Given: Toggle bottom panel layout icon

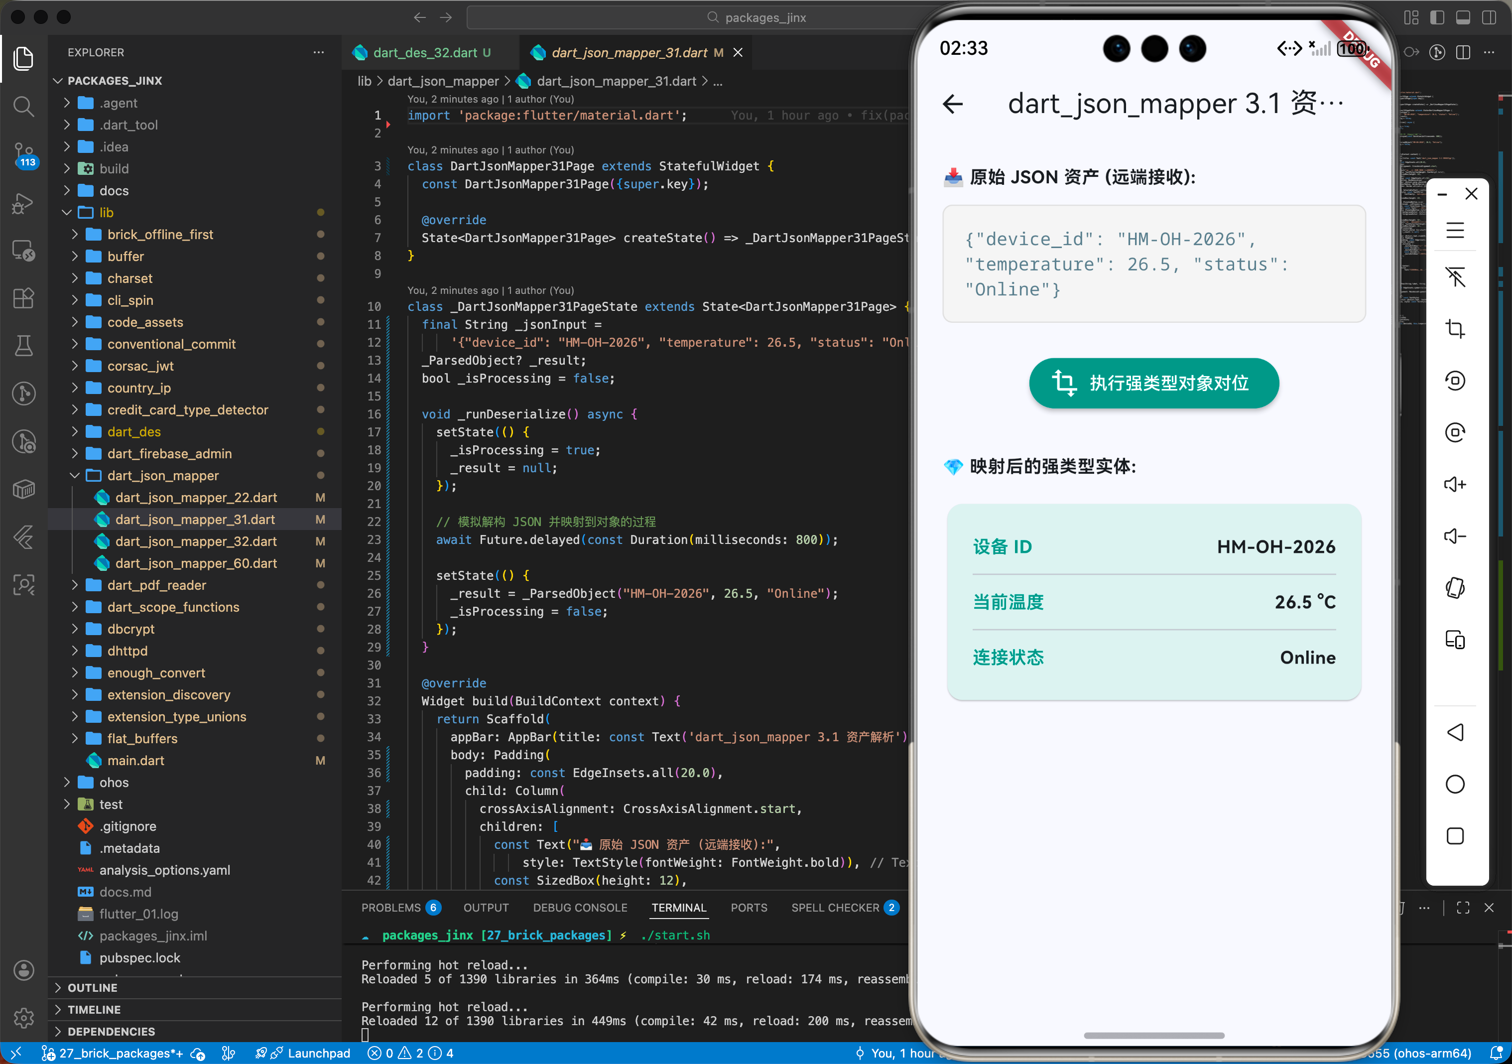Looking at the screenshot, I should [x=1463, y=18].
